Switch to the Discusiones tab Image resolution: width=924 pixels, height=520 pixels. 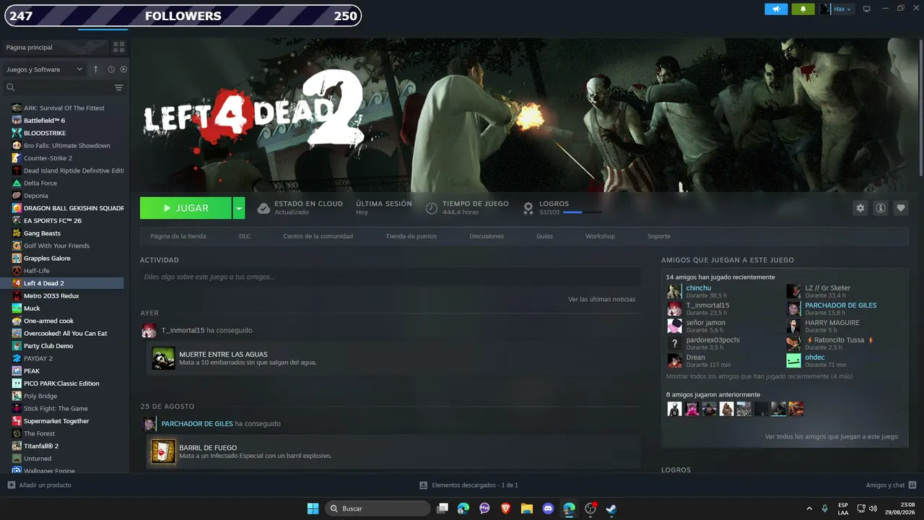point(487,236)
